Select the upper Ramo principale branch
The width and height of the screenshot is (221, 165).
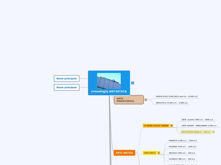67,78
